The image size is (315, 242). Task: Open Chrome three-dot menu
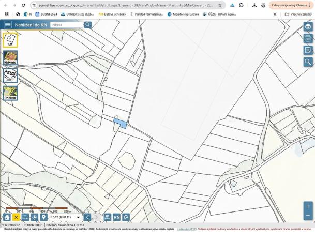point(310,5)
